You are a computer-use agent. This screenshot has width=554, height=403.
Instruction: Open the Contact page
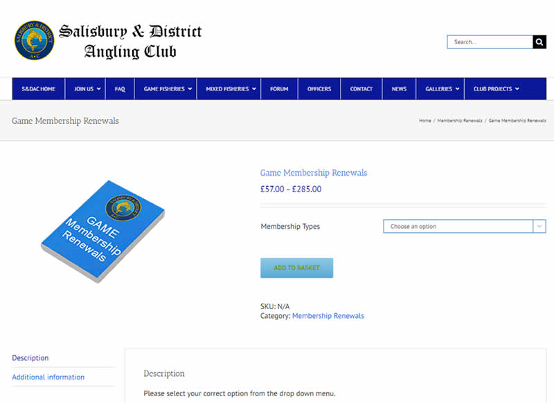tap(361, 89)
